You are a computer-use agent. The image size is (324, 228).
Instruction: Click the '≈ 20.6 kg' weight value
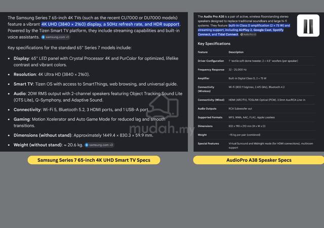(x=73, y=145)
